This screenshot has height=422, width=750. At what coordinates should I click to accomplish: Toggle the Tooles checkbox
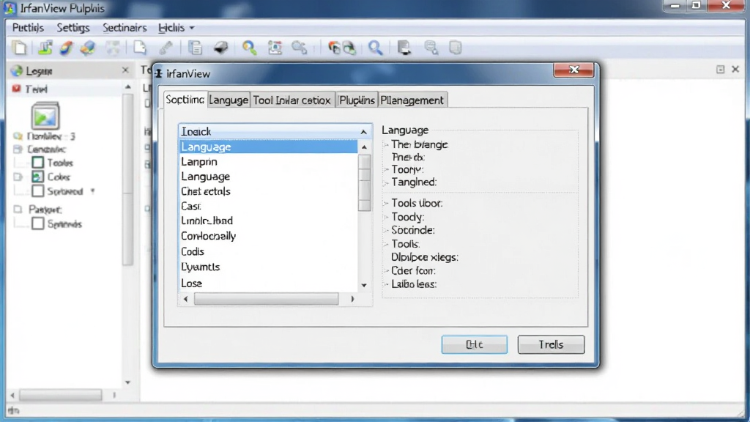[x=38, y=163]
